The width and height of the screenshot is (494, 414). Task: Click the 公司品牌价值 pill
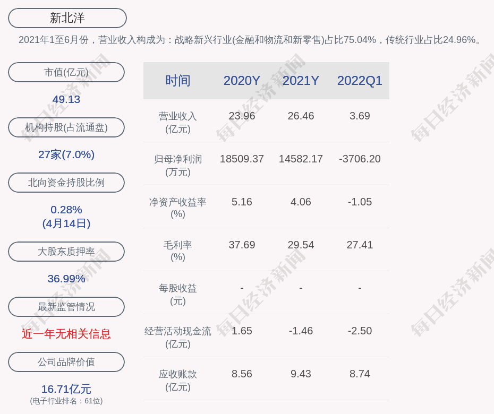point(66,362)
